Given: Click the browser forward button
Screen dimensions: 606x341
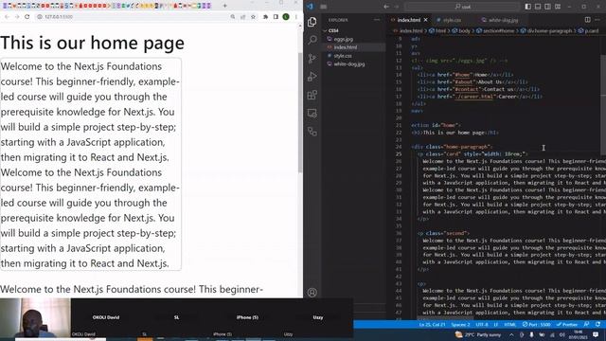Looking at the screenshot, I should [x=17, y=17].
